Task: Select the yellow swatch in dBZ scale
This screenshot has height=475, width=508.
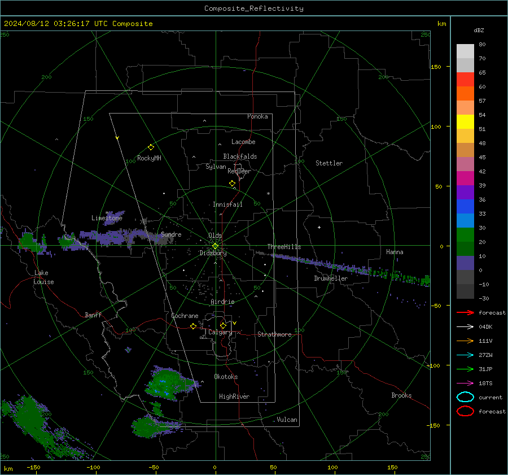Action: pyautogui.click(x=465, y=121)
